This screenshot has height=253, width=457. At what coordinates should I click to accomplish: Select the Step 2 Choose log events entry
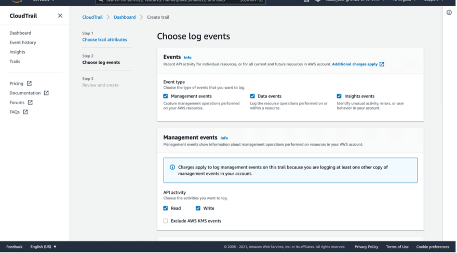[x=101, y=62]
